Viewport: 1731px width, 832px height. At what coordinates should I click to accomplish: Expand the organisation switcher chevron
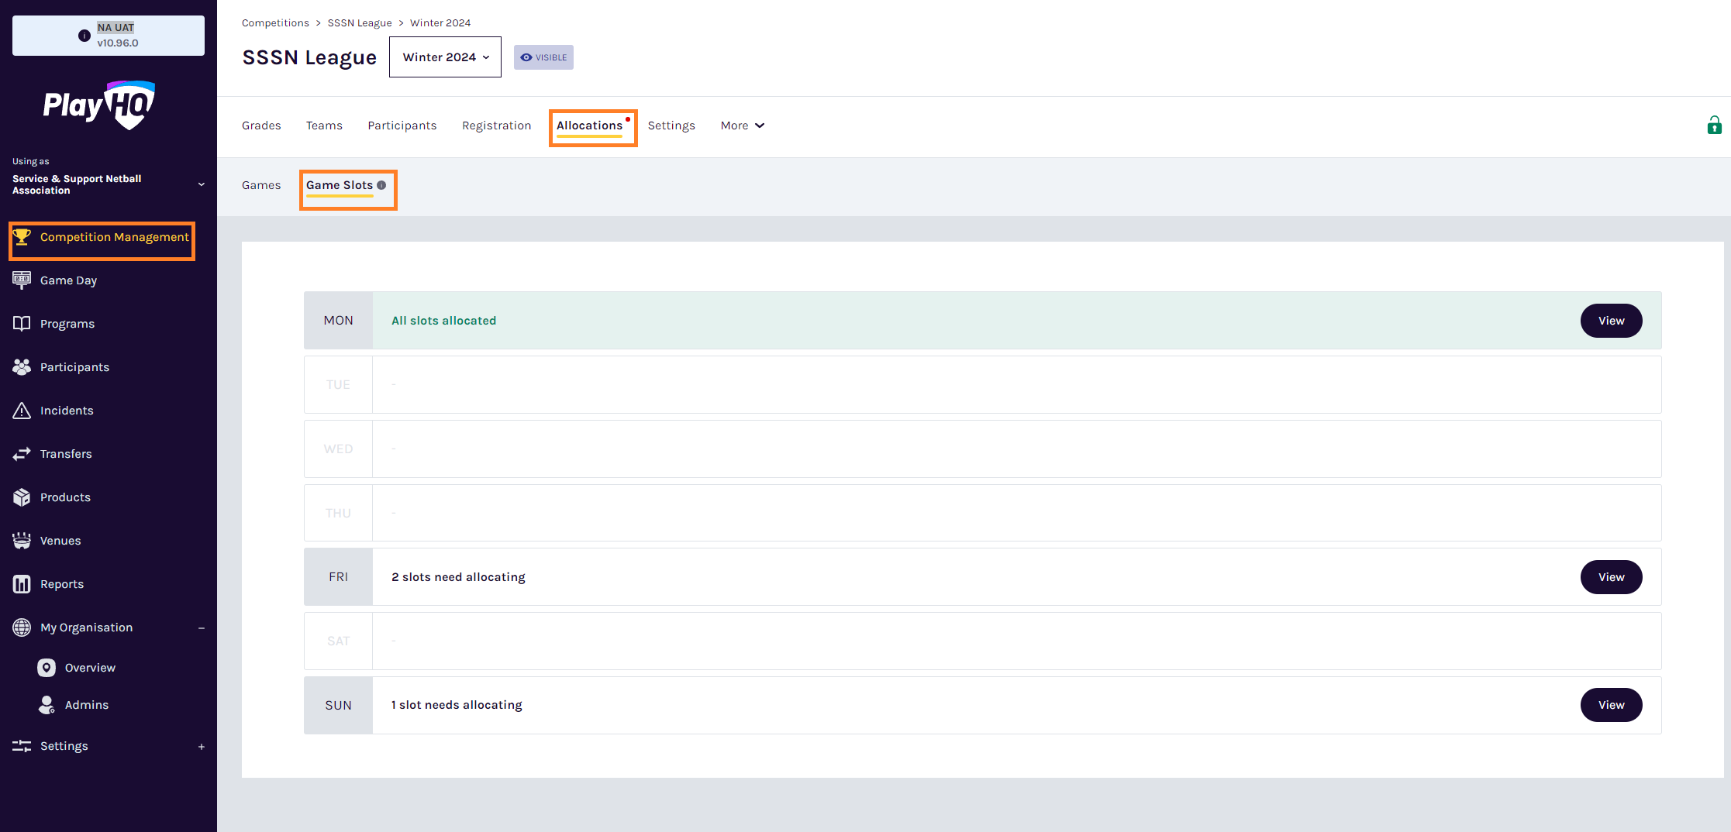click(202, 184)
